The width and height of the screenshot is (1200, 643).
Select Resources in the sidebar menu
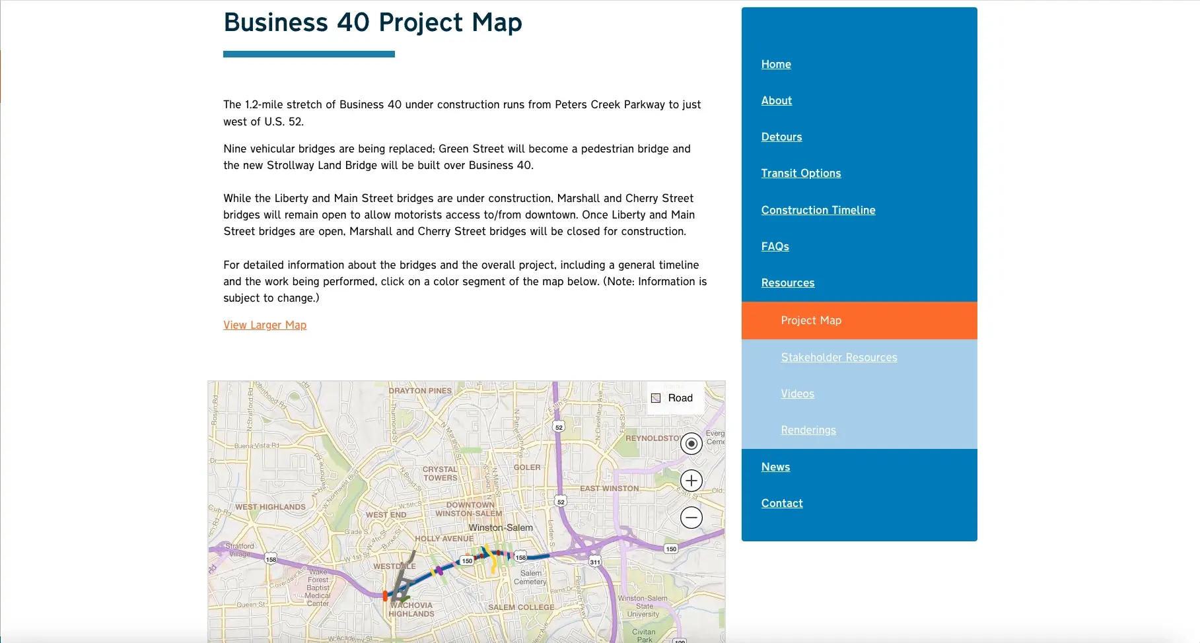click(787, 283)
